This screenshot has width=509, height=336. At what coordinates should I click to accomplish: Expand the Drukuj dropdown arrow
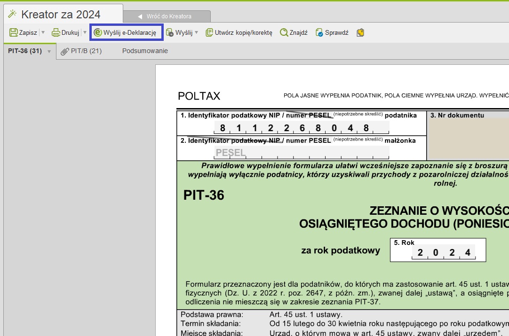click(85, 33)
